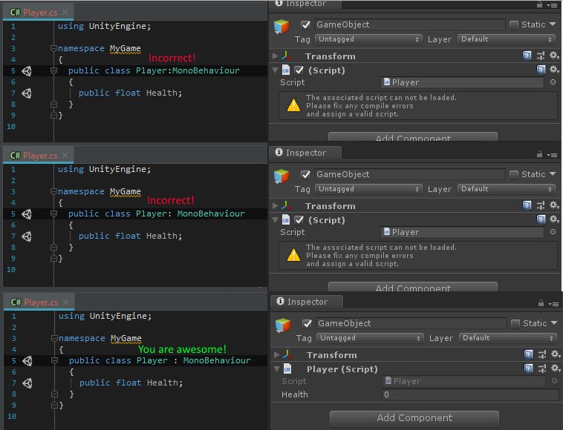
Task: Select the Inspector tab in the bottom panel
Action: point(306,302)
